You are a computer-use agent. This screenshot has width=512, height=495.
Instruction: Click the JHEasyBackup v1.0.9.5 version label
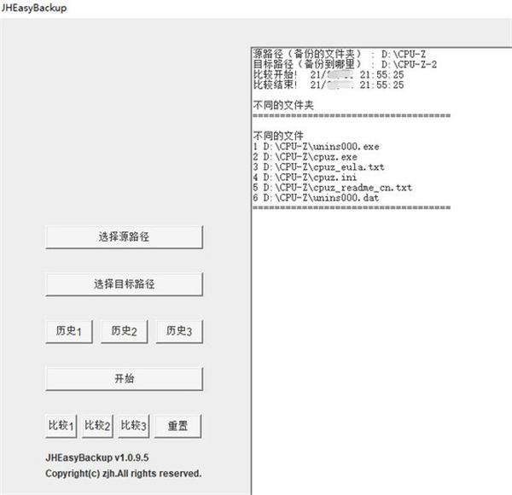point(102,457)
